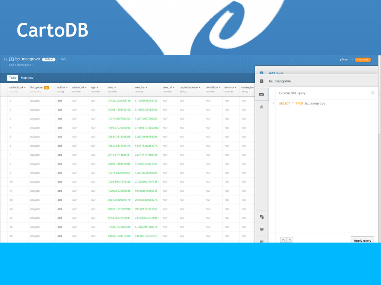Screen dimensions: 381x285
Task: Open the chart icon in the sidebar
Action: click(x=262, y=107)
